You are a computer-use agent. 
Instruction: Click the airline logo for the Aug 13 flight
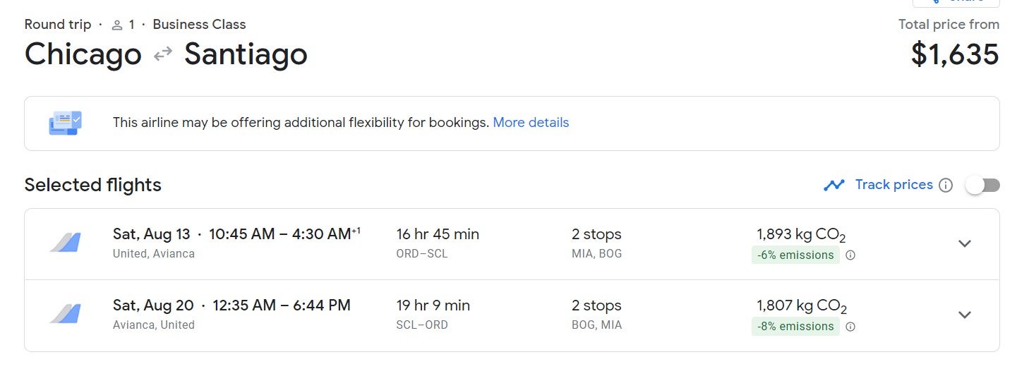click(66, 243)
